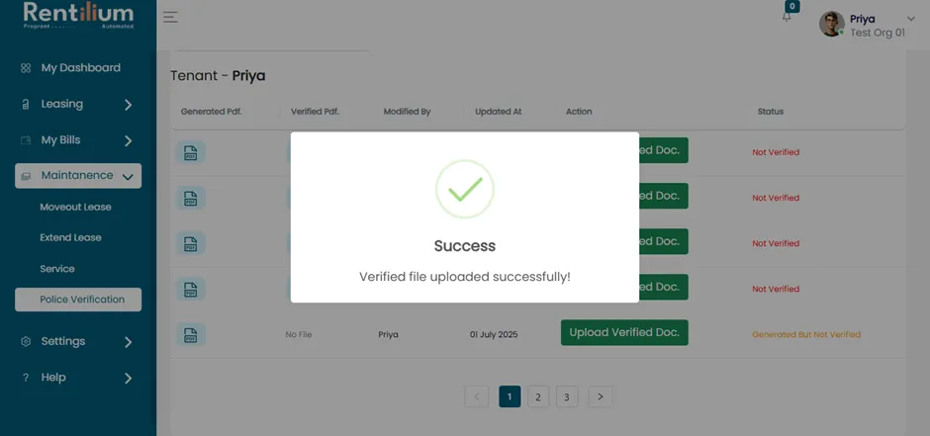Click the next page arrow button
The image size is (930, 436).
tap(601, 396)
